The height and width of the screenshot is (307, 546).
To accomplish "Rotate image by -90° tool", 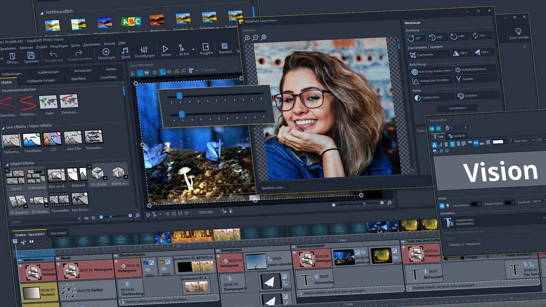I will [x=416, y=38].
